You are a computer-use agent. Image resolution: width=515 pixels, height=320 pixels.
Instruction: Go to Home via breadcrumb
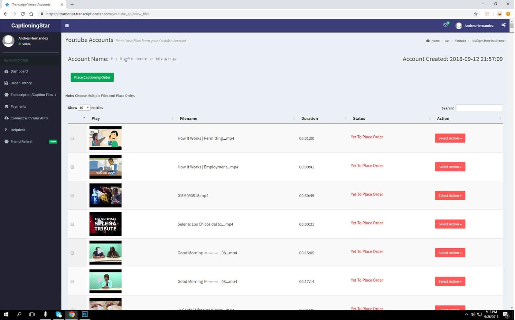point(435,41)
